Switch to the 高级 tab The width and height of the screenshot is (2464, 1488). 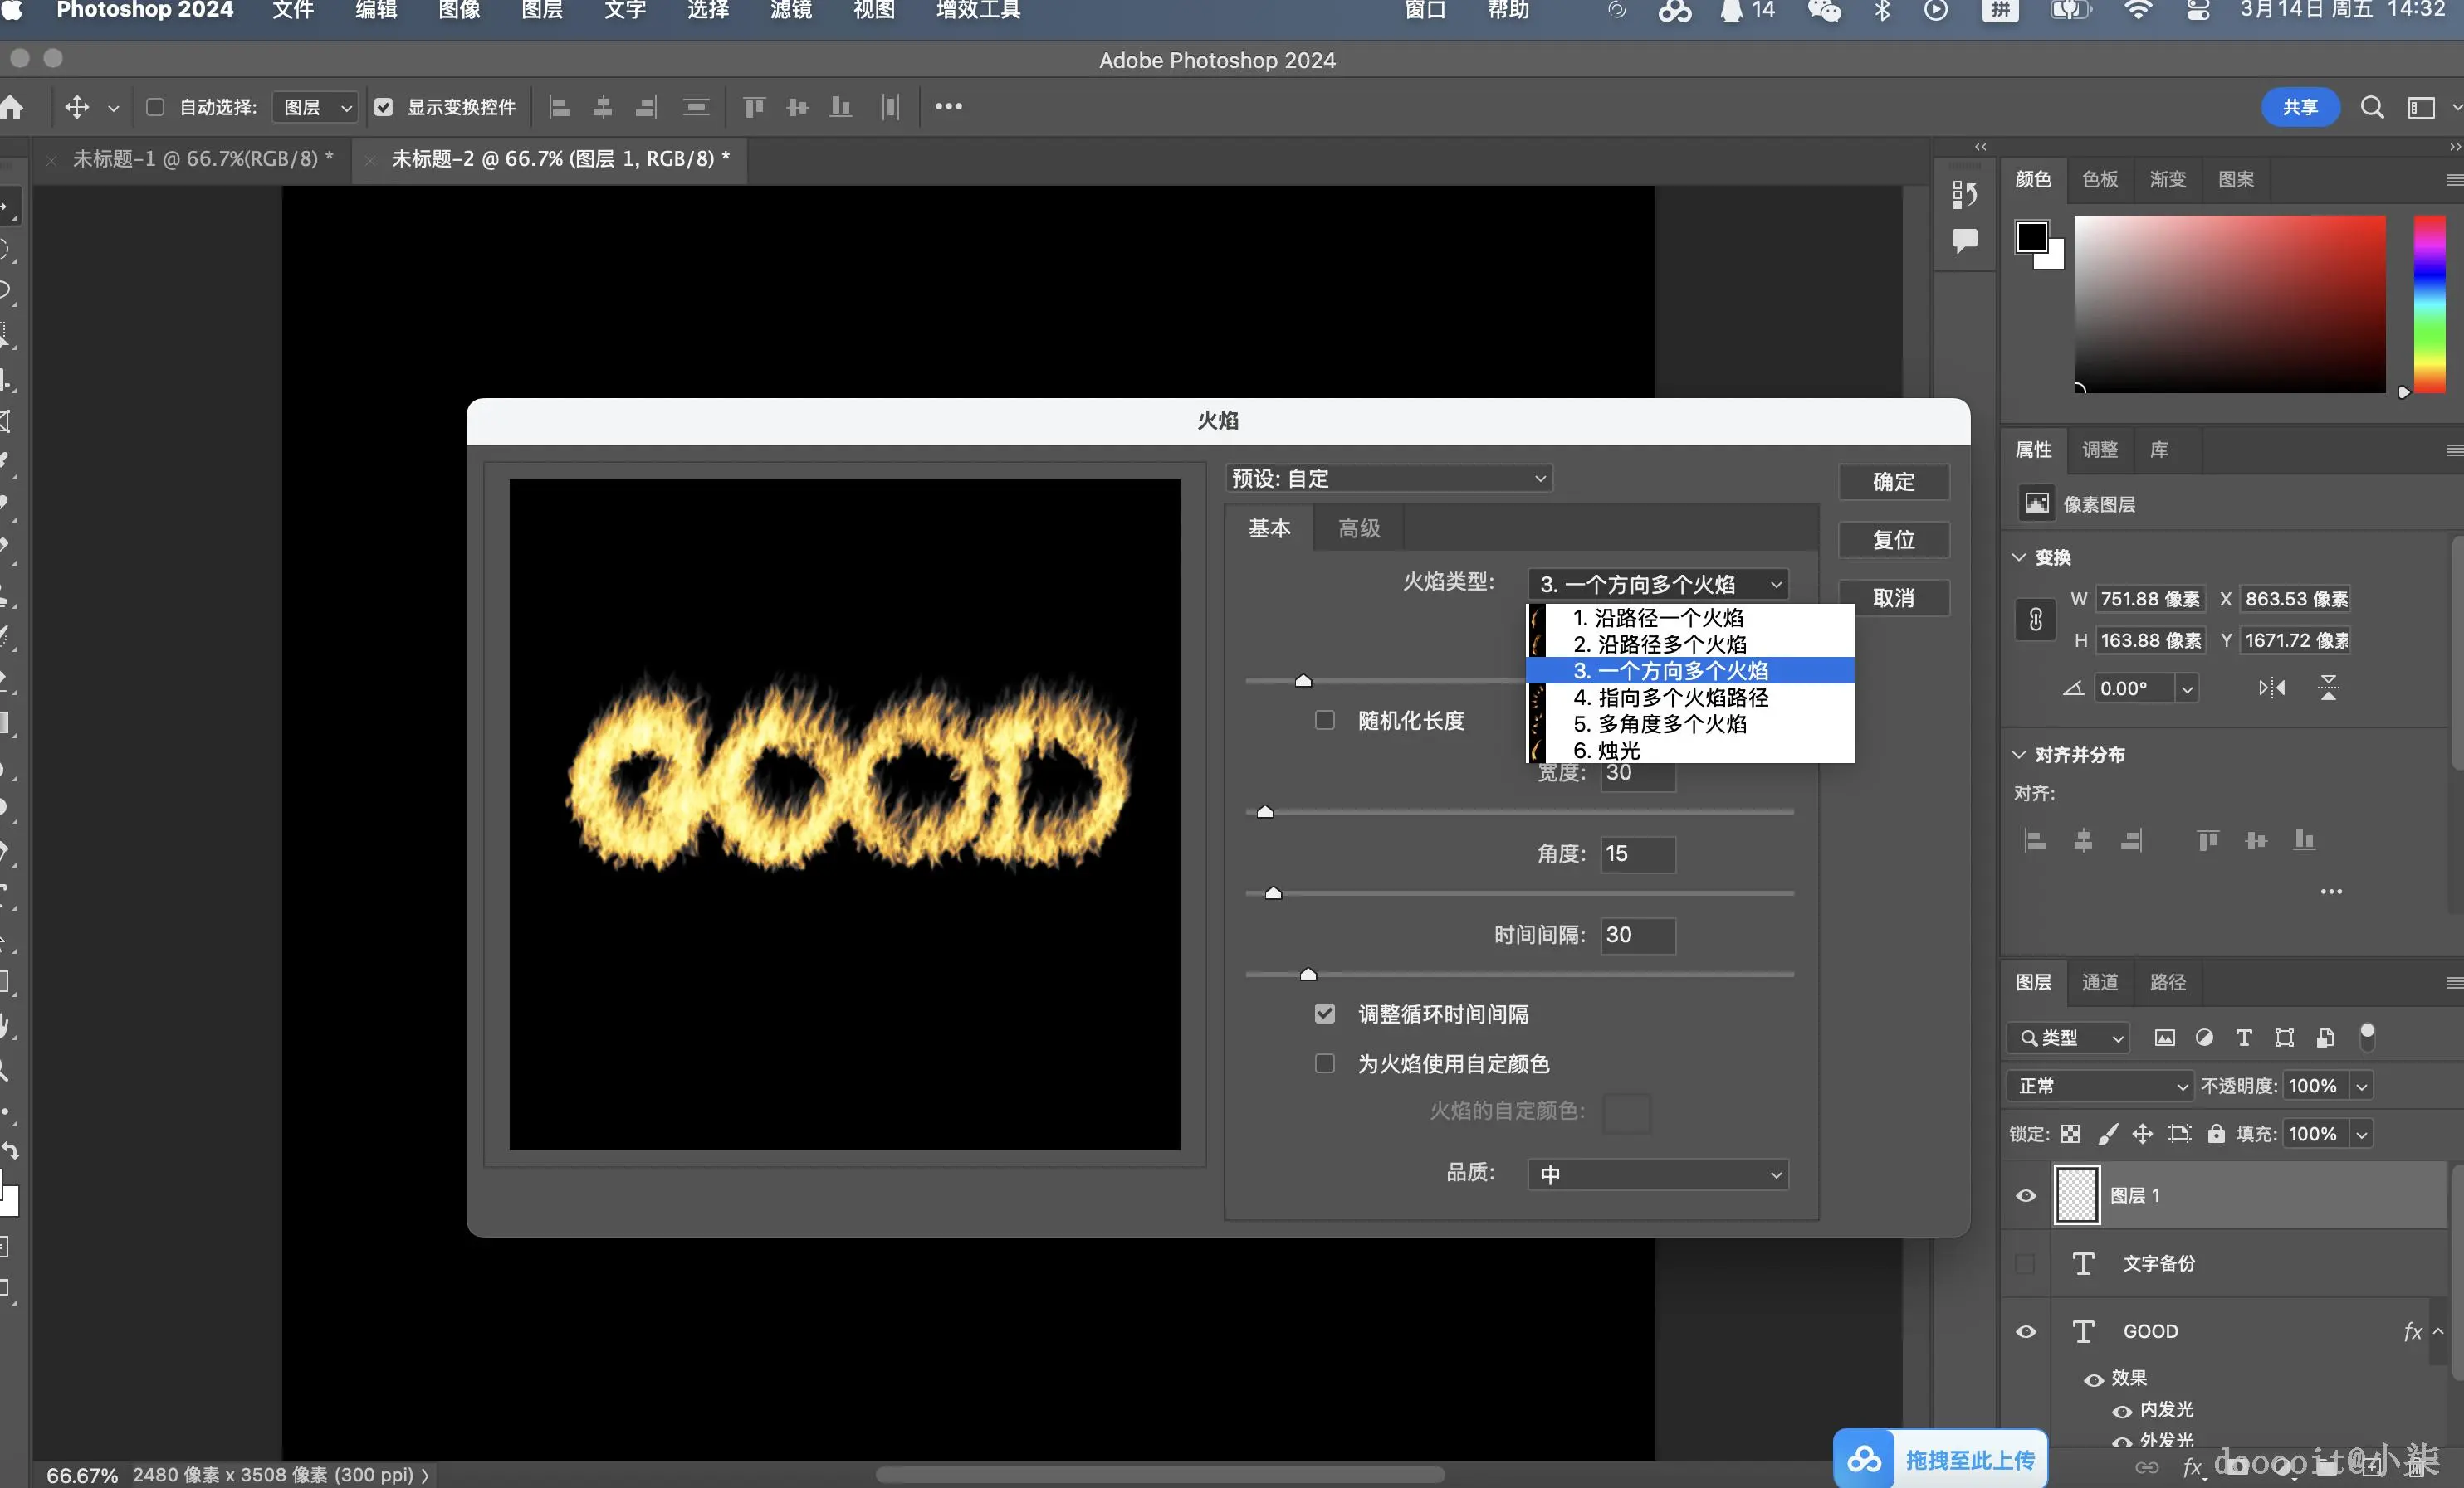point(1359,528)
